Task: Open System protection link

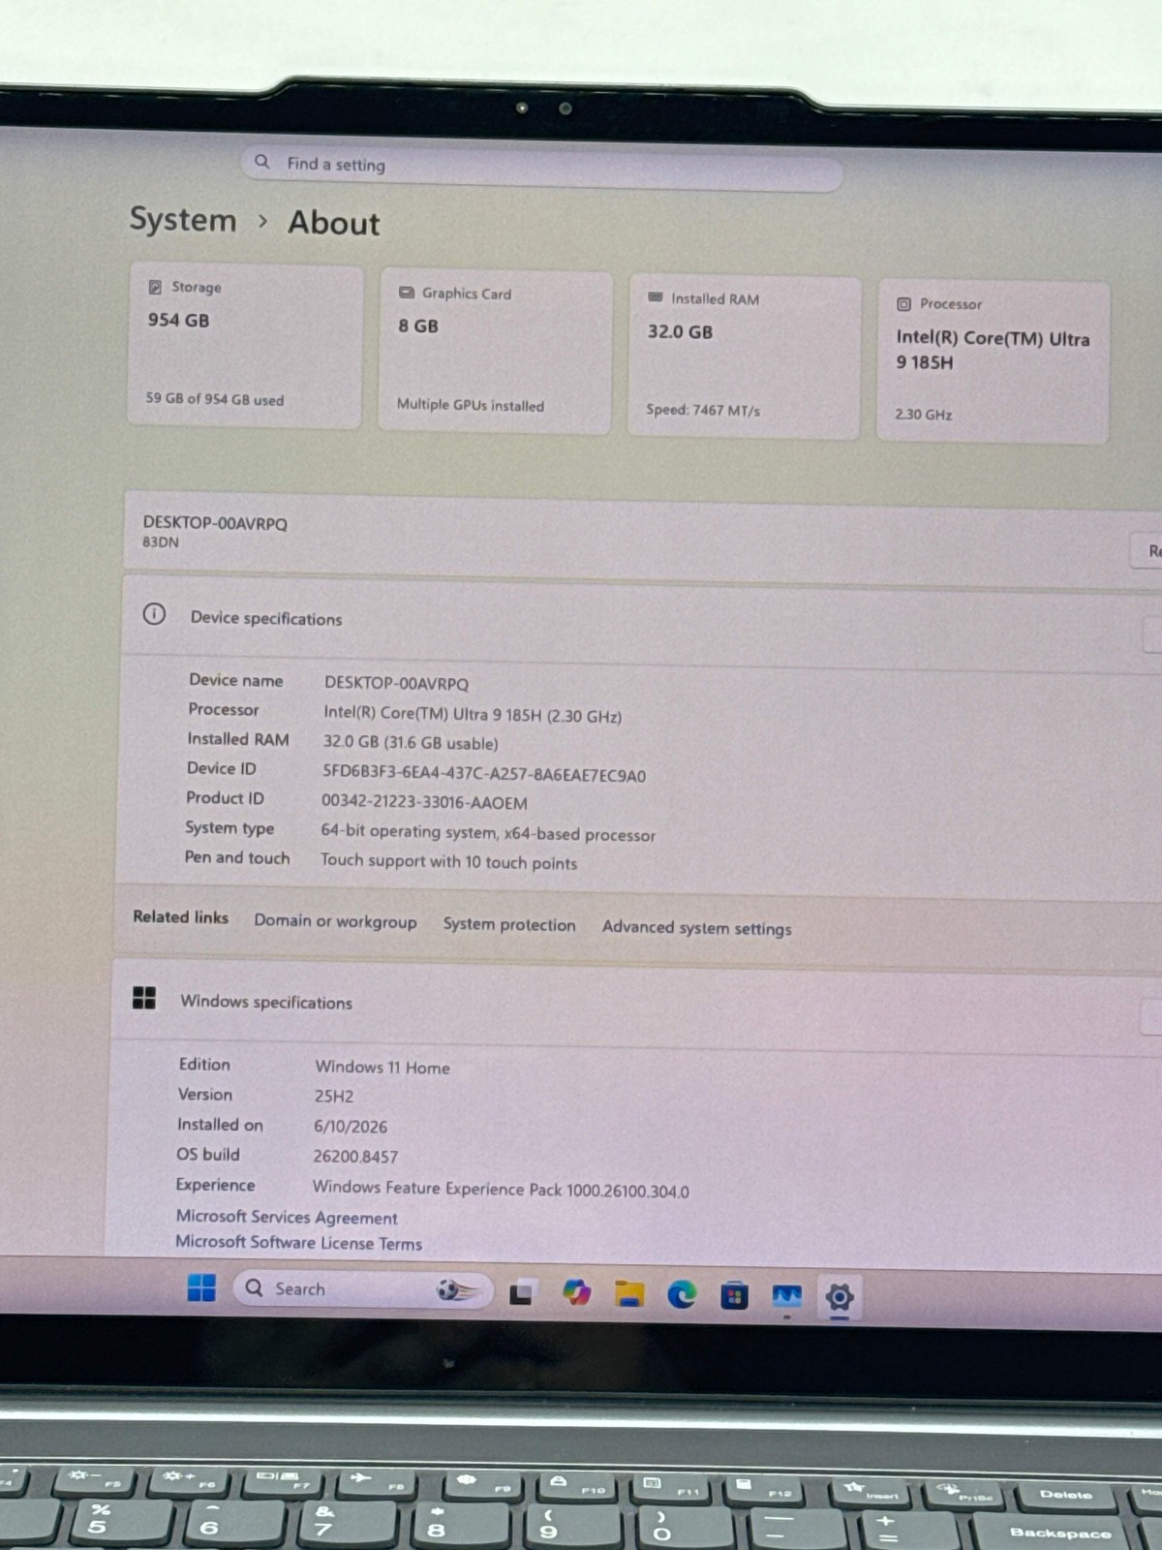Action: coord(509,924)
